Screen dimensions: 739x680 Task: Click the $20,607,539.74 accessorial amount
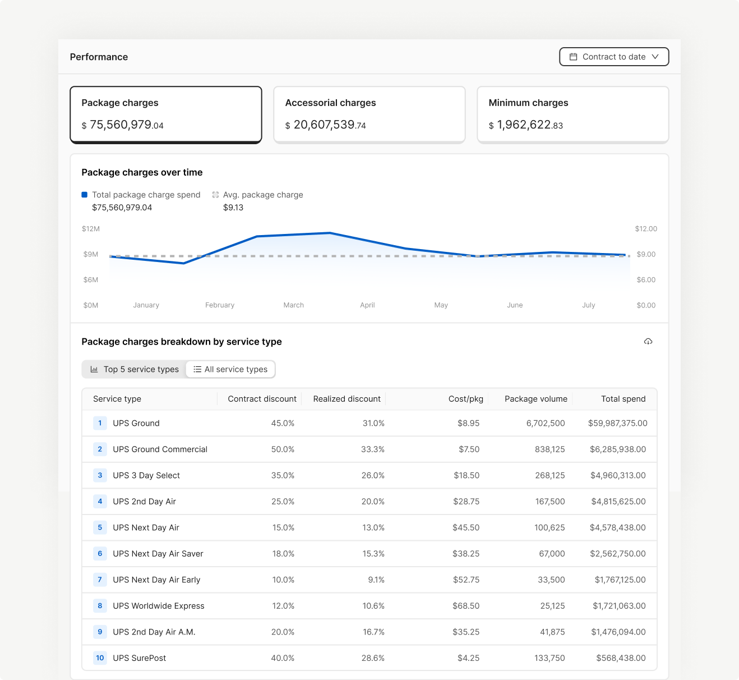pos(325,125)
